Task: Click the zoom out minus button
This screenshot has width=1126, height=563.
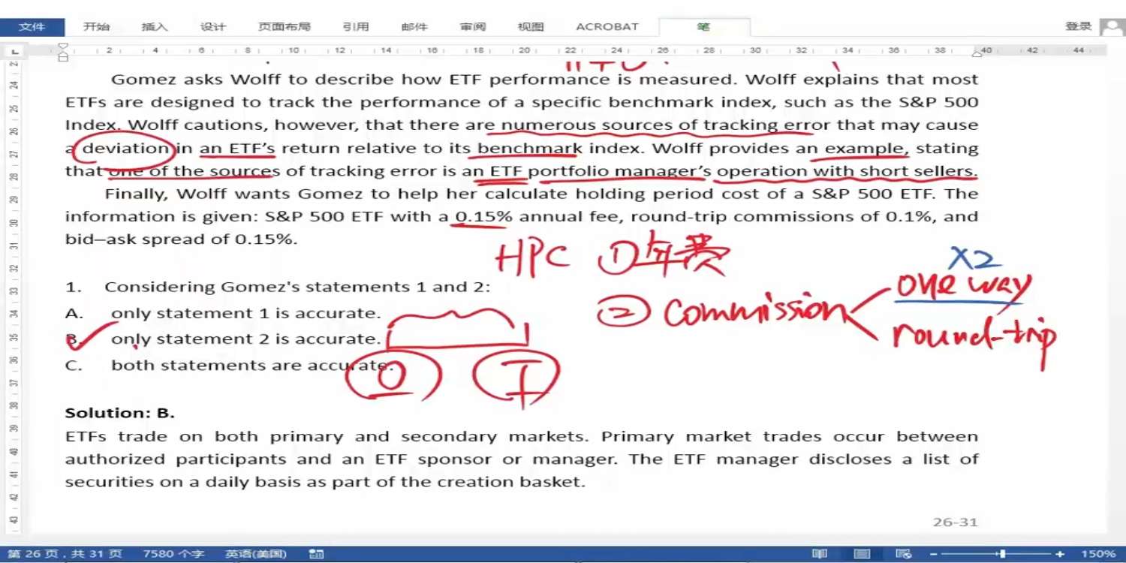Action: click(x=934, y=554)
